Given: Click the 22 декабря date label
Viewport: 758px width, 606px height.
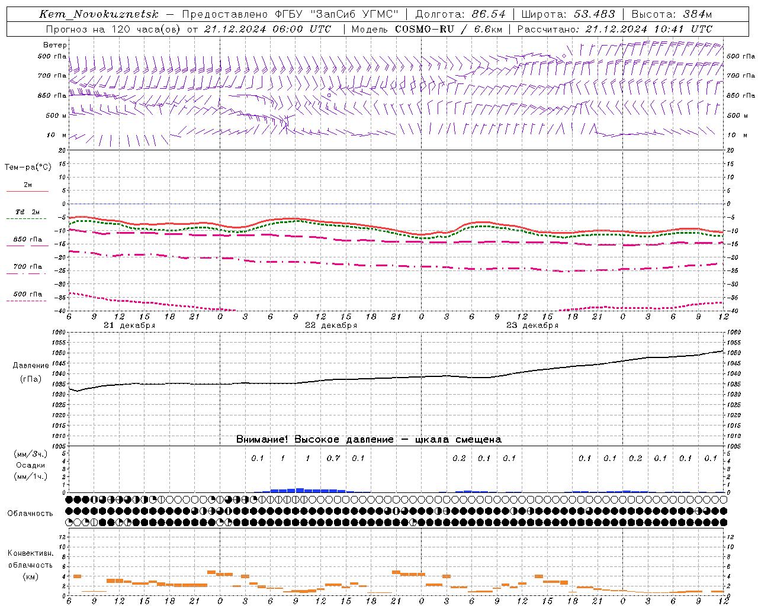Looking at the screenshot, I should (331, 325).
